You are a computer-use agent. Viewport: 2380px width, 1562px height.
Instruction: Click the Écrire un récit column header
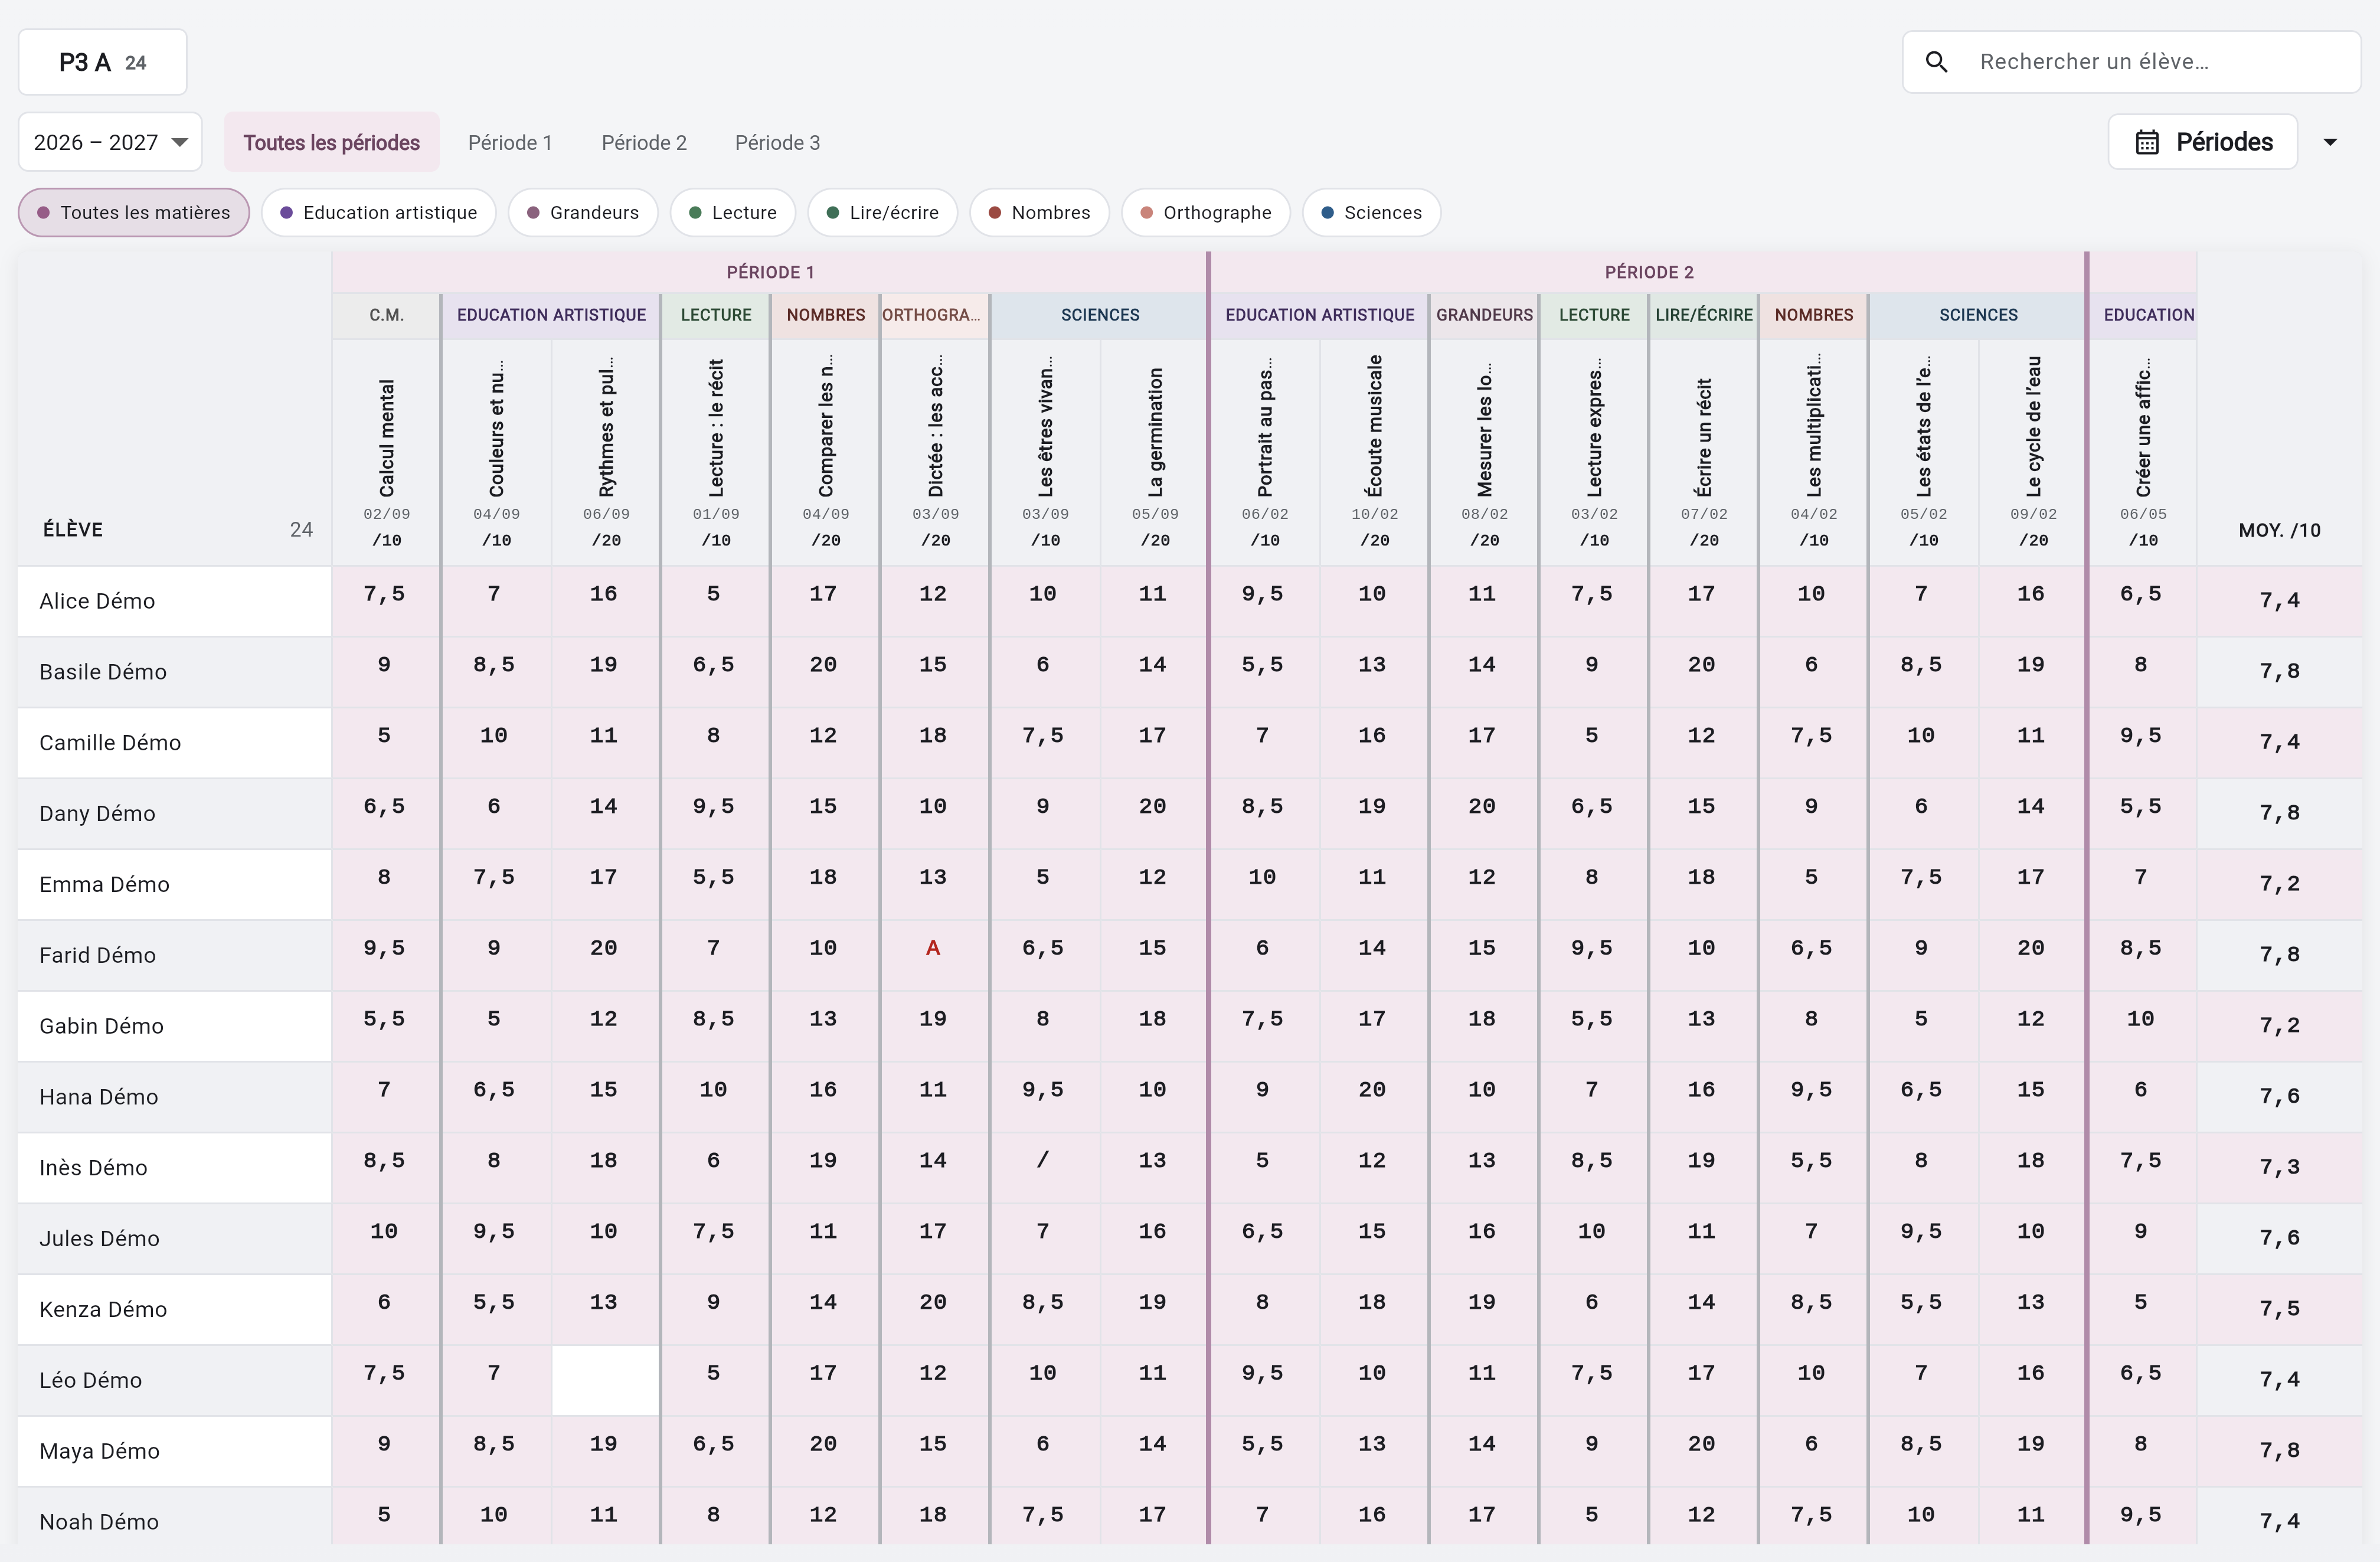click(x=1704, y=452)
